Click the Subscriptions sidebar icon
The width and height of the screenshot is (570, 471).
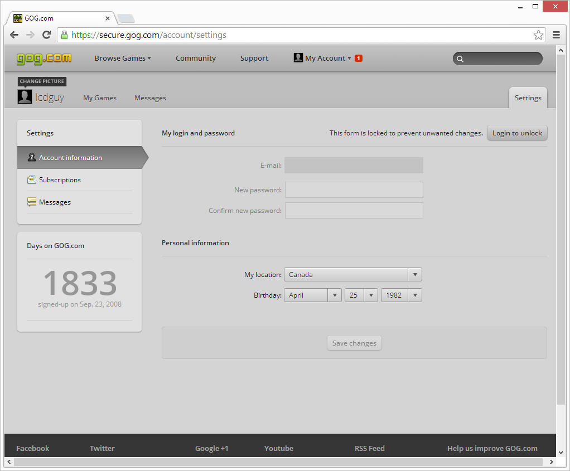(32, 179)
